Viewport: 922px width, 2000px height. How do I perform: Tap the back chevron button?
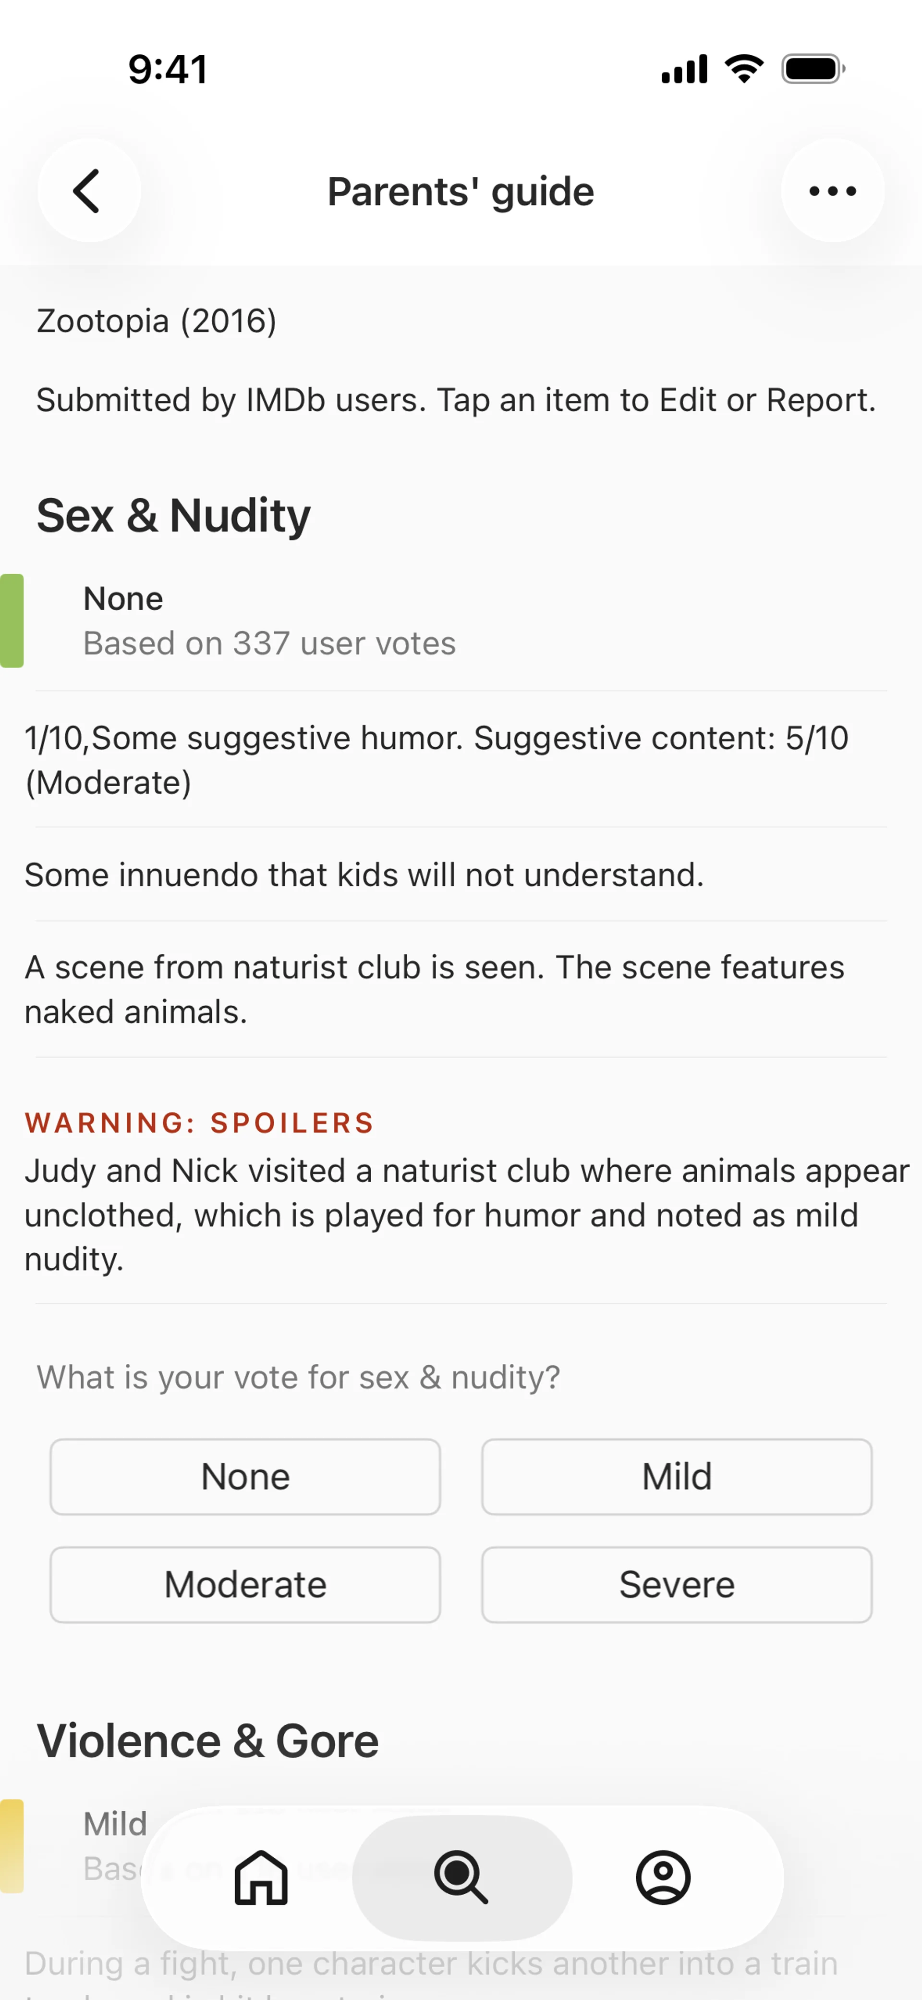(x=88, y=191)
